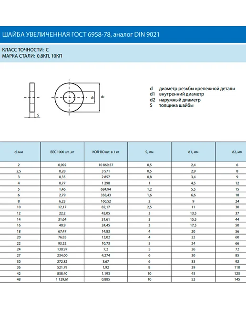Click the weight cell '6,23'
This screenshot has width=246, height=328.
tap(62, 201)
